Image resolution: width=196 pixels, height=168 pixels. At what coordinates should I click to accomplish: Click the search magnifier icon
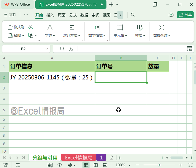point(133,15)
